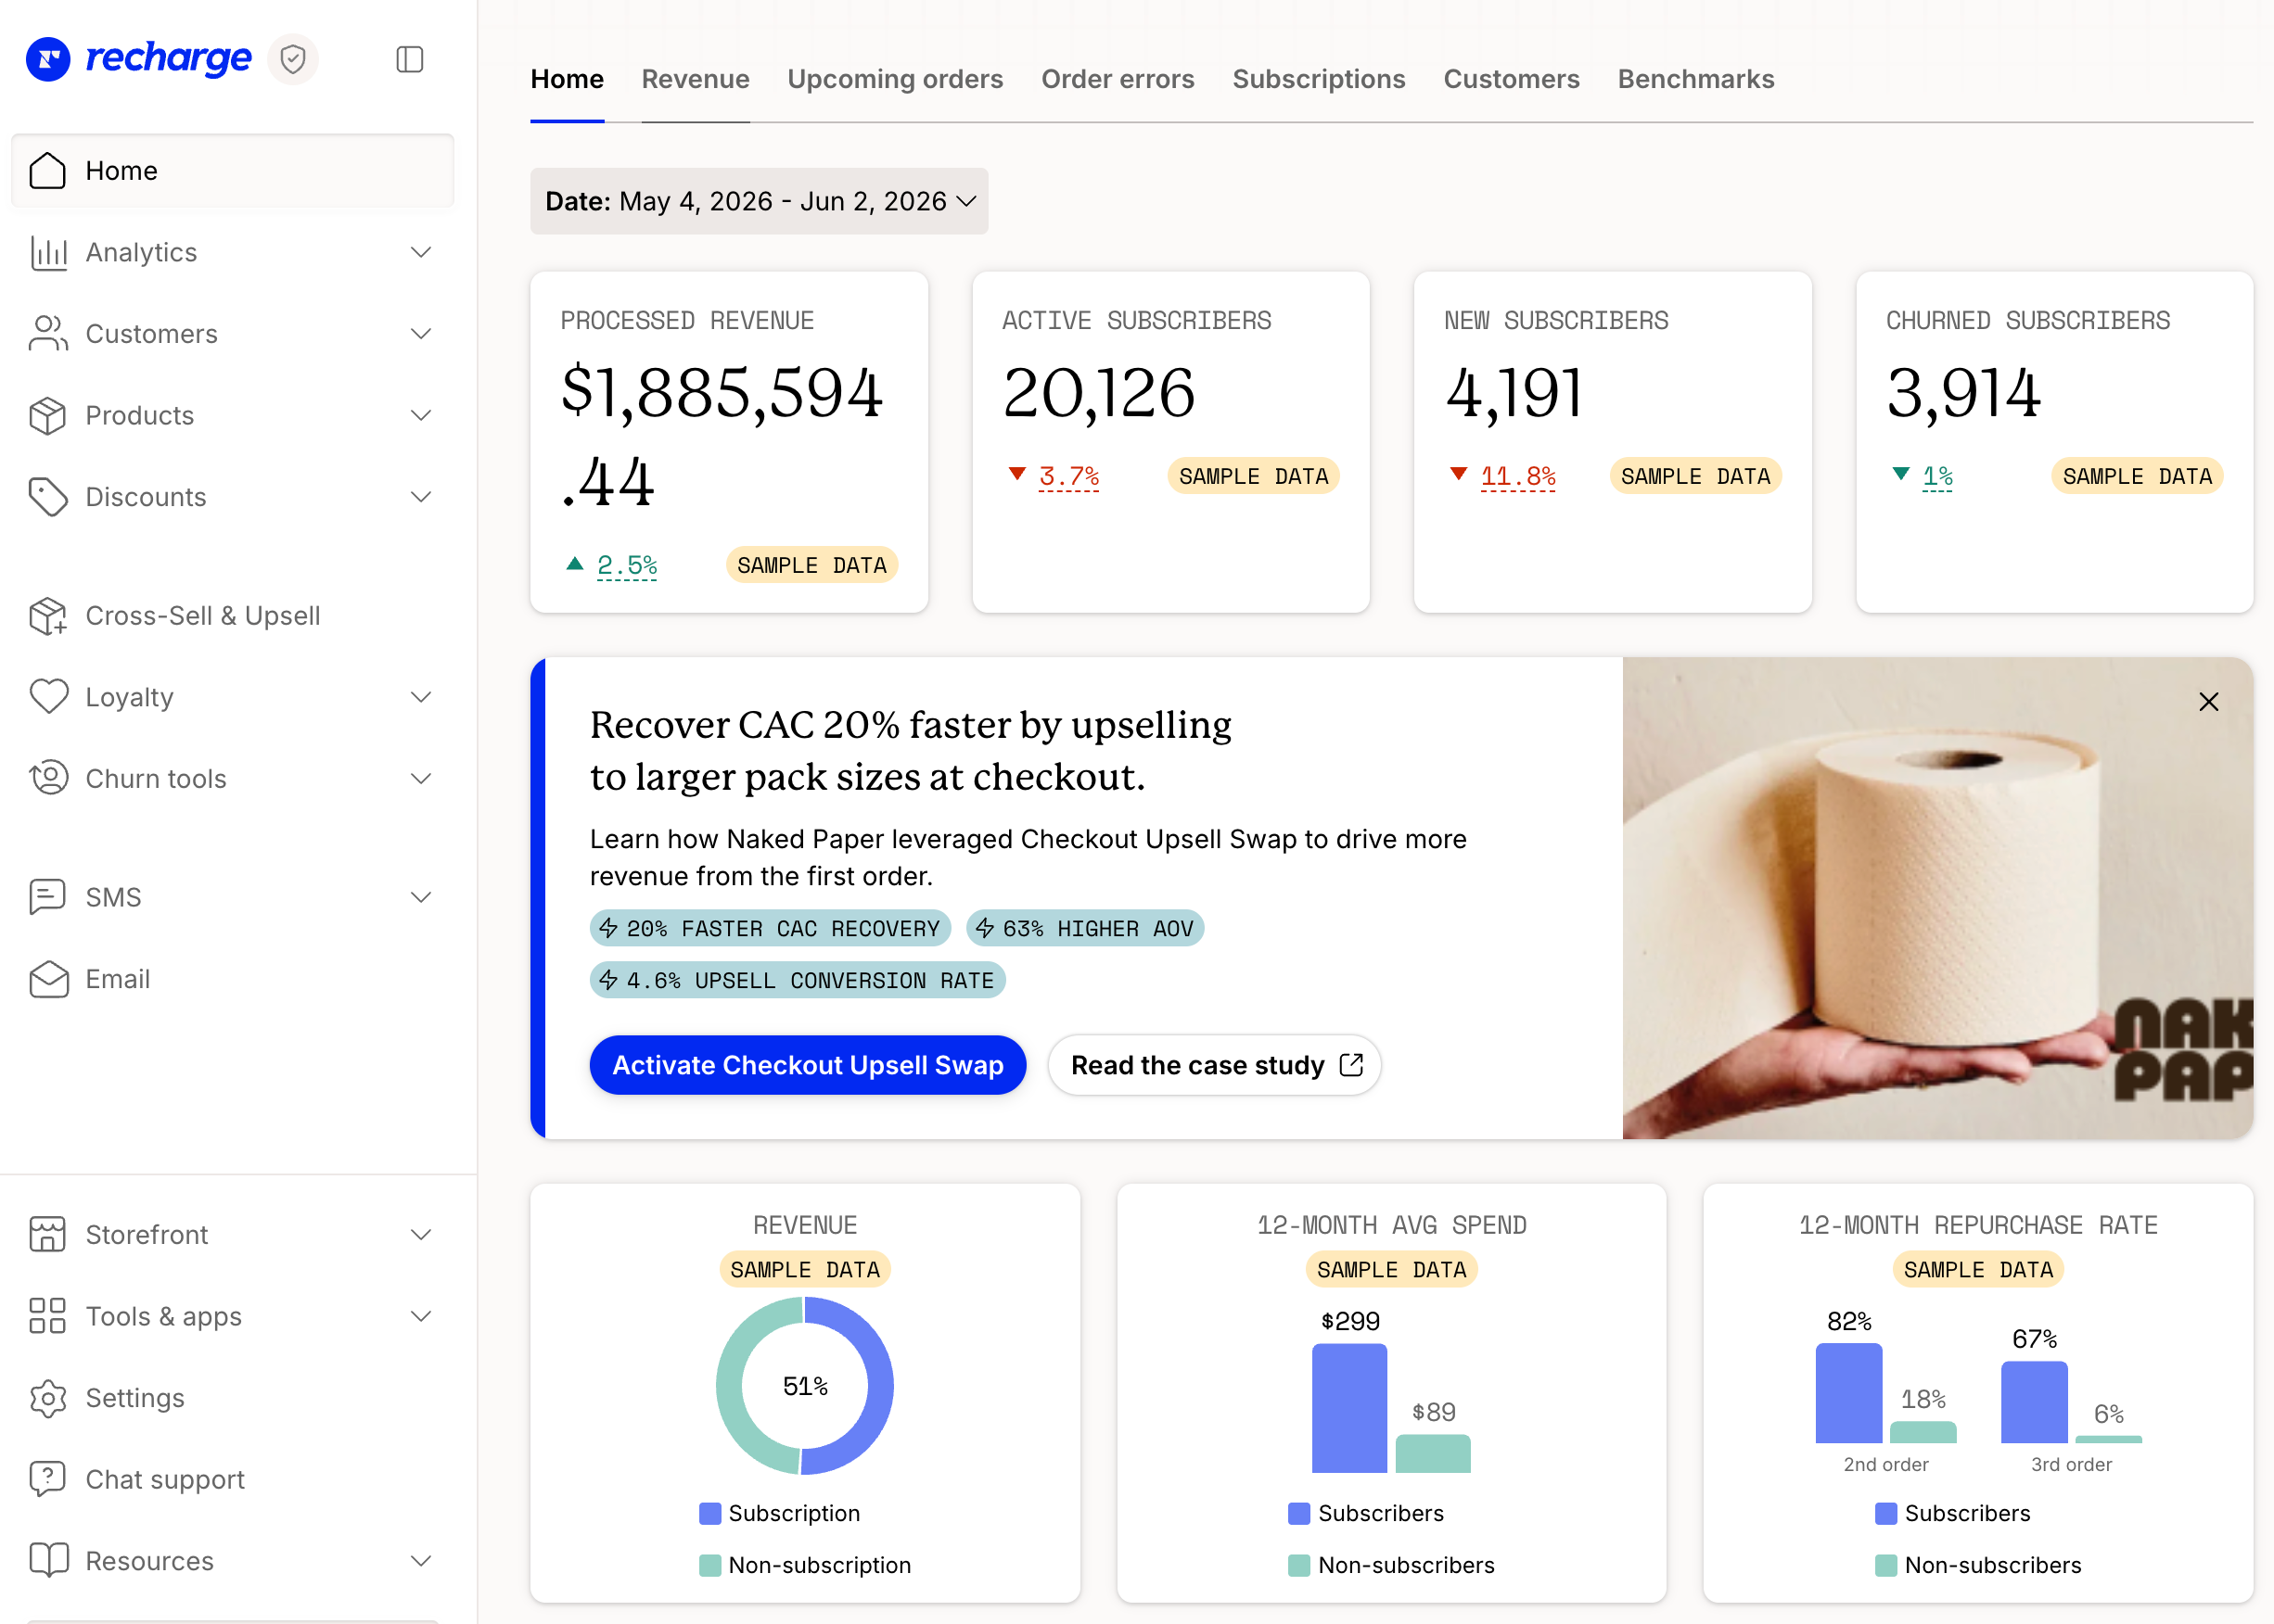
Task: Expand the Tools & apps chevron
Action: (x=421, y=1316)
